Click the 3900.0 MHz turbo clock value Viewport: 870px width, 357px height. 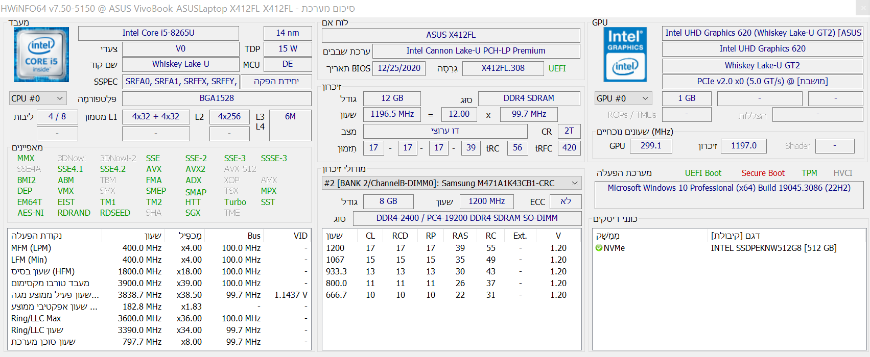point(139,283)
